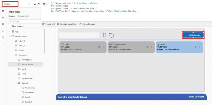This screenshot has height=105, width=212.
Task: Open the New screen dropdown
Action: pyautogui.click(x=17, y=26)
